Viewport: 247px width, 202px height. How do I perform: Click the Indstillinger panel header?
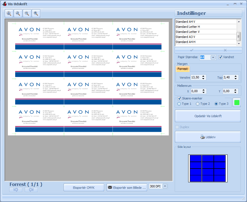[208, 13]
